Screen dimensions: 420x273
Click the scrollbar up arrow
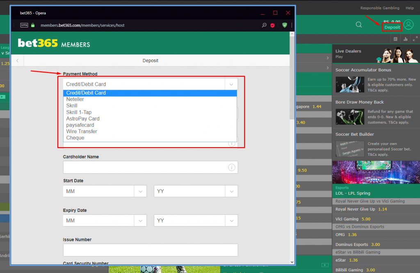[x=292, y=34]
